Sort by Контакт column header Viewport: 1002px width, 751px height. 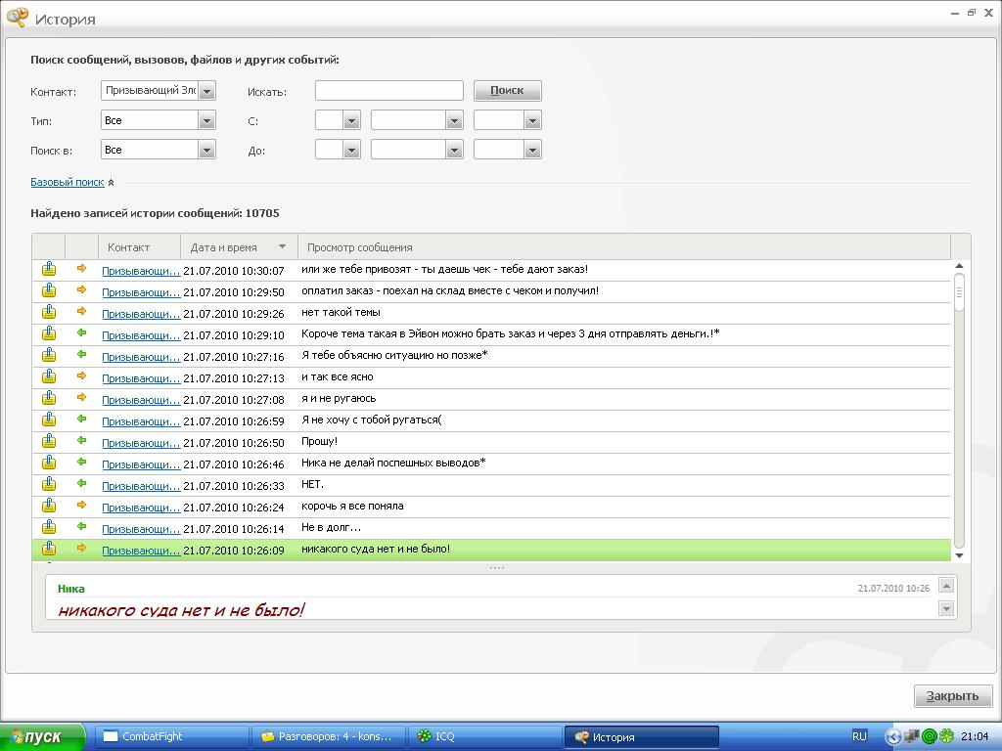(139, 247)
